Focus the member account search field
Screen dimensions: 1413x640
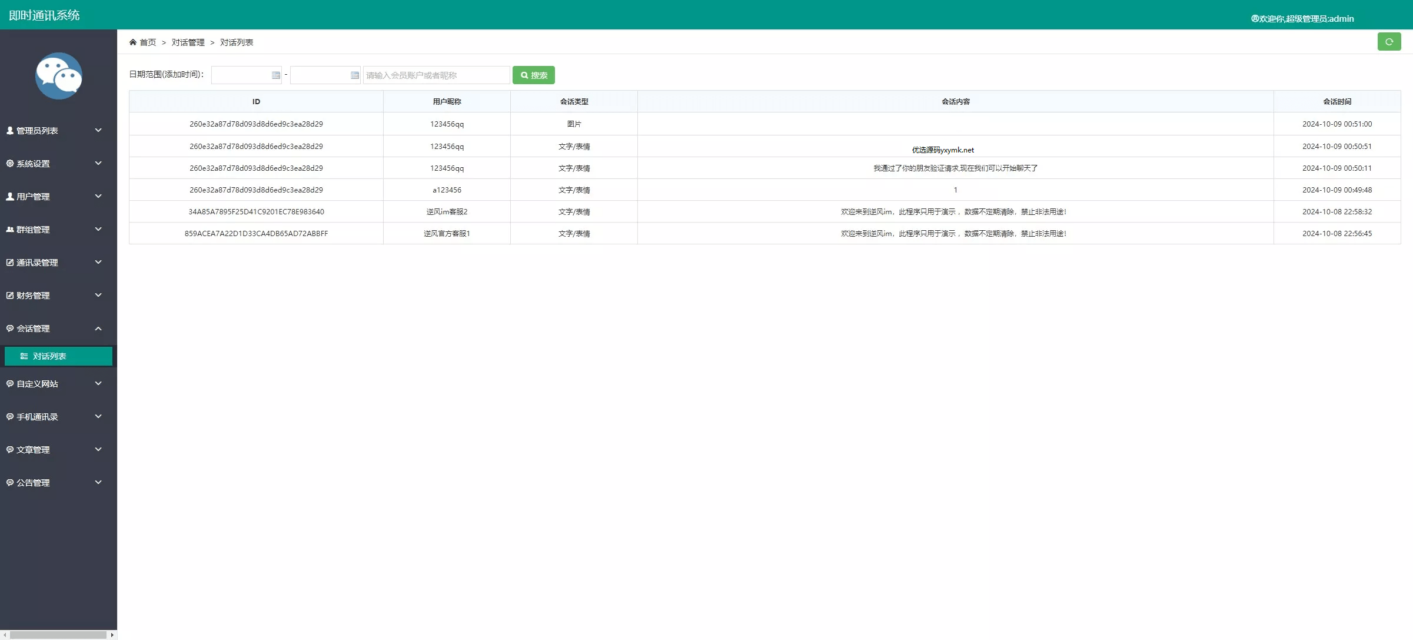436,75
